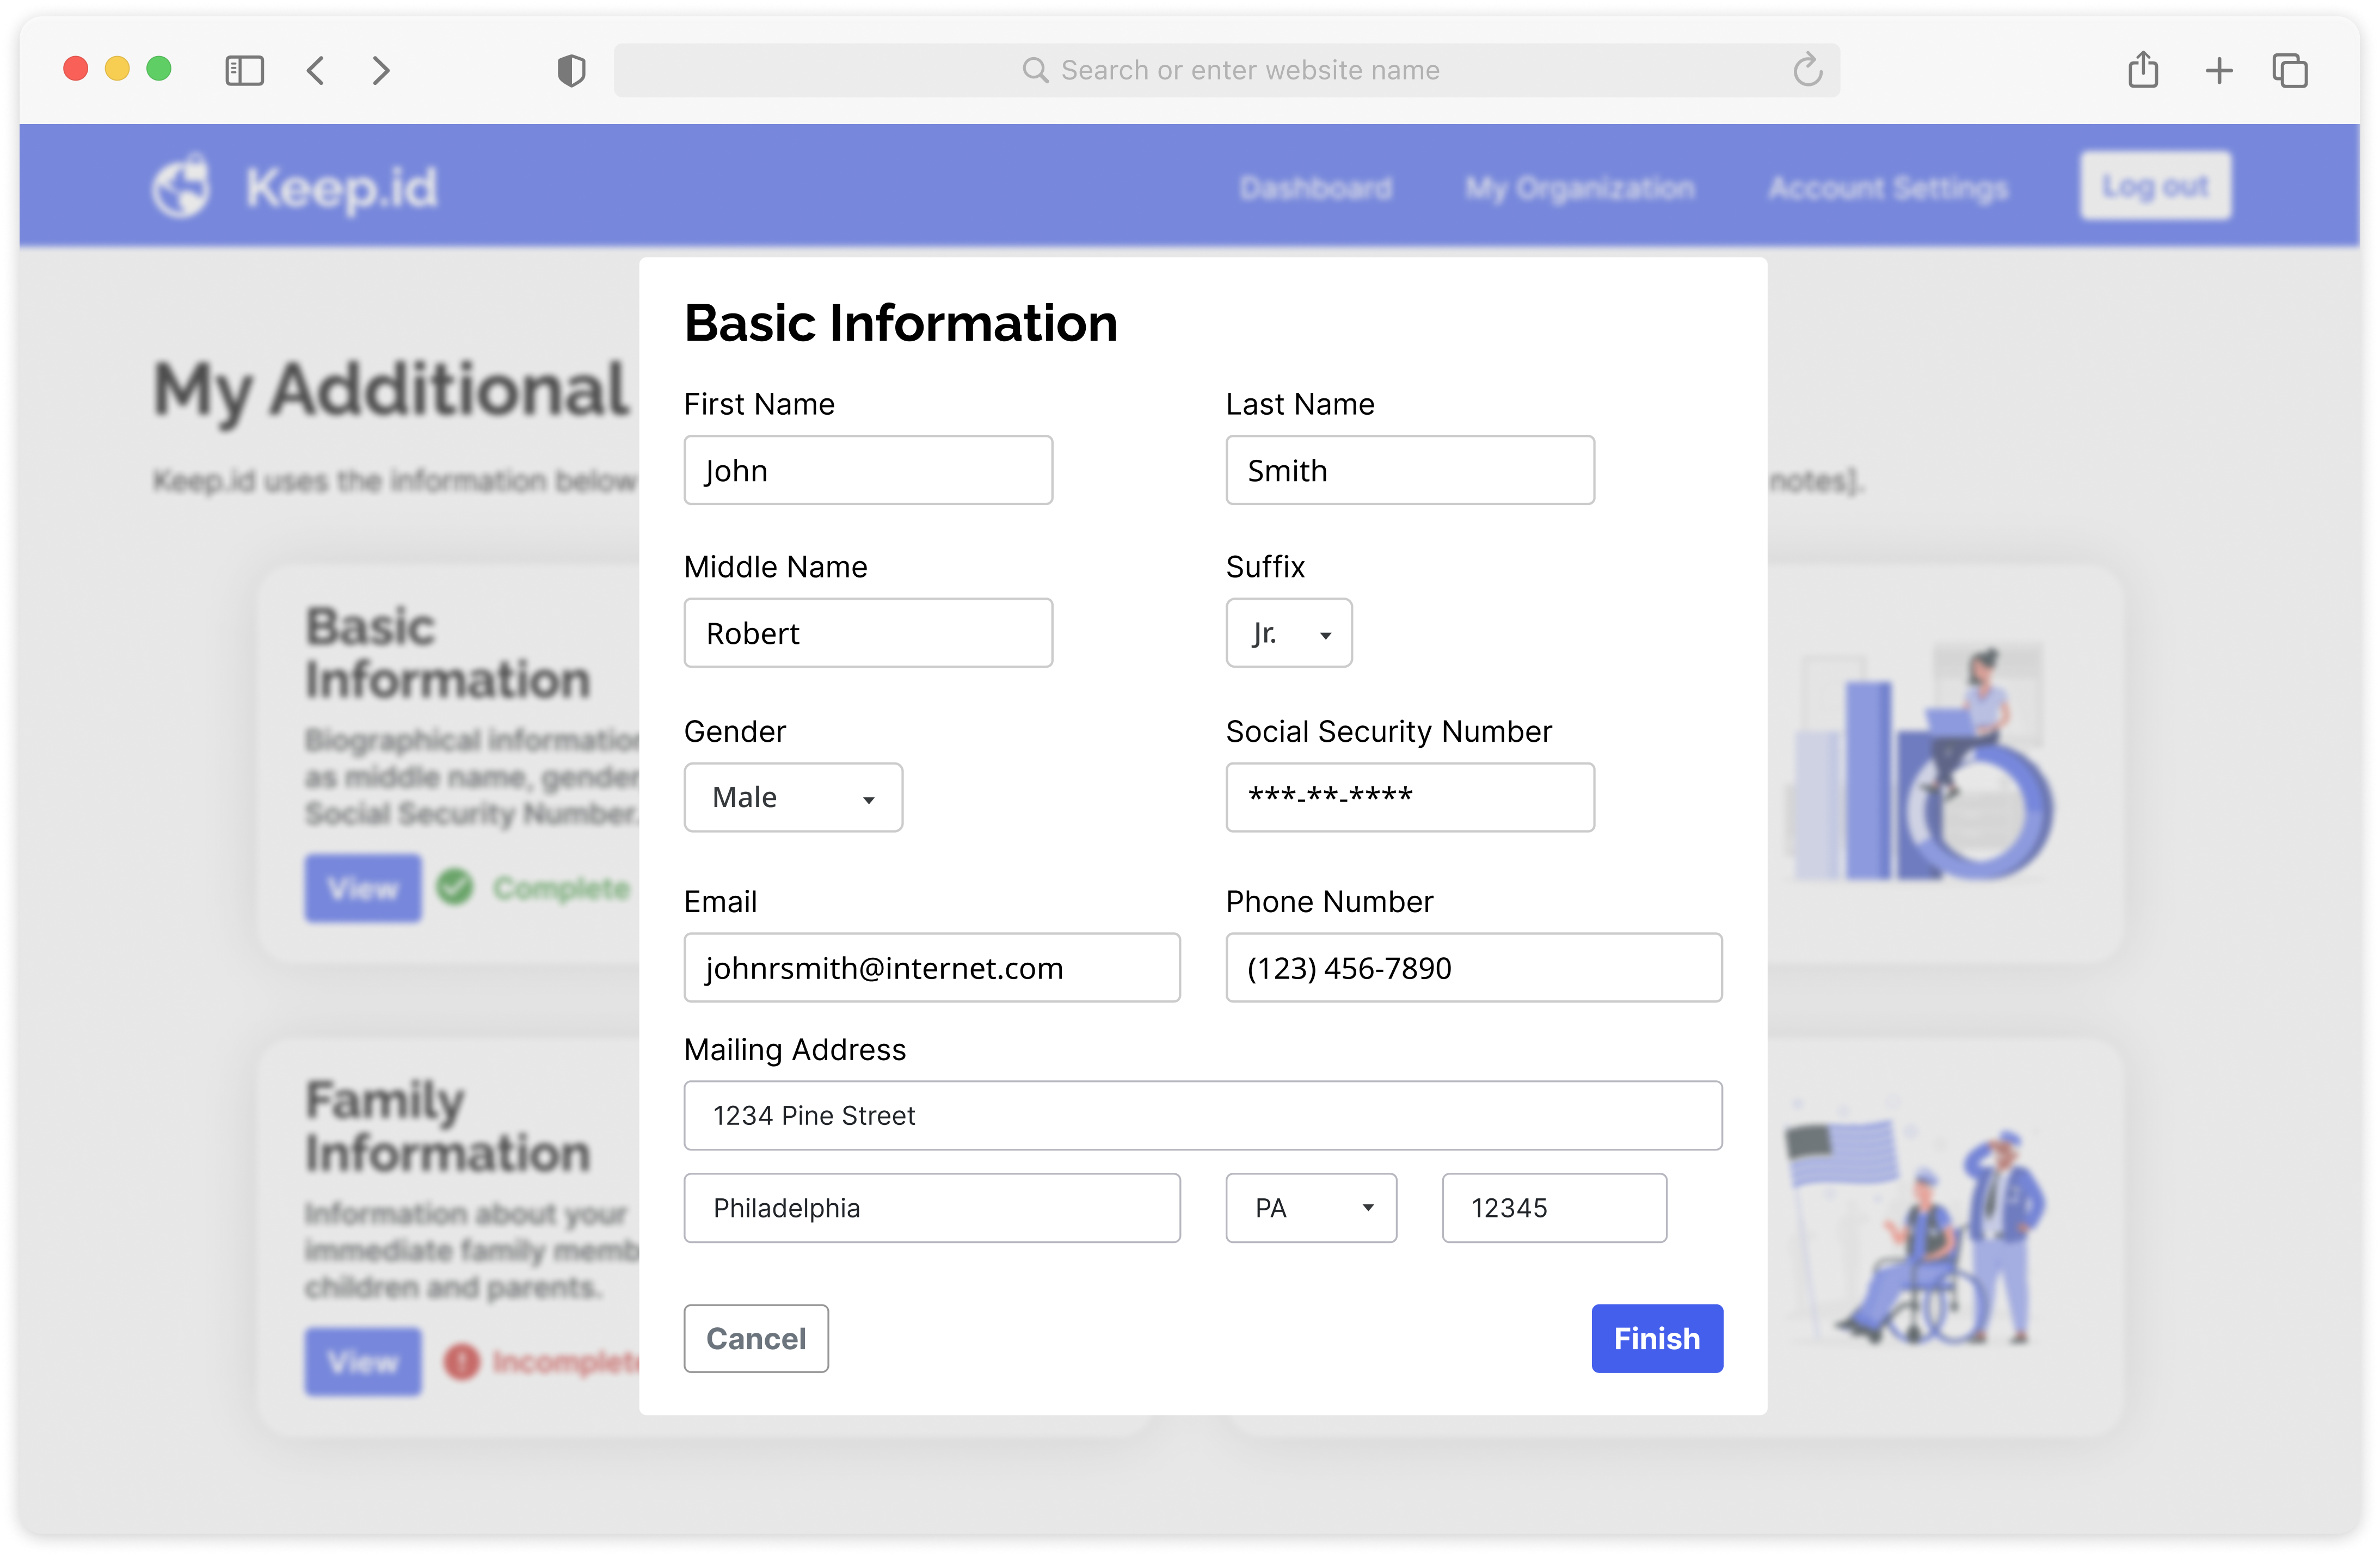Go to Account Settings in the navbar

tap(1887, 187)
